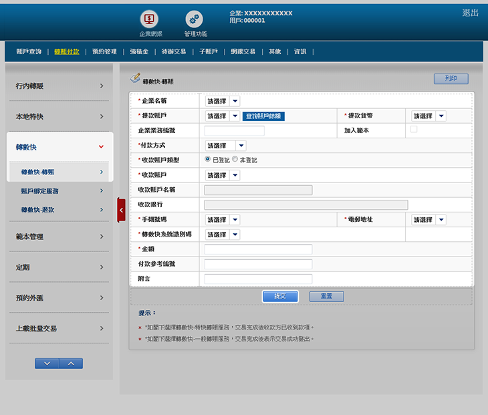Click the 轉數快-轉賬 page title icon
488x415 pixels.
pyautogui.click(x=134, y=79)
